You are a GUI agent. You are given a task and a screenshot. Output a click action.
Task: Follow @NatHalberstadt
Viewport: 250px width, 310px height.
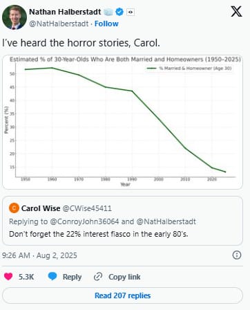pos(106,24)
